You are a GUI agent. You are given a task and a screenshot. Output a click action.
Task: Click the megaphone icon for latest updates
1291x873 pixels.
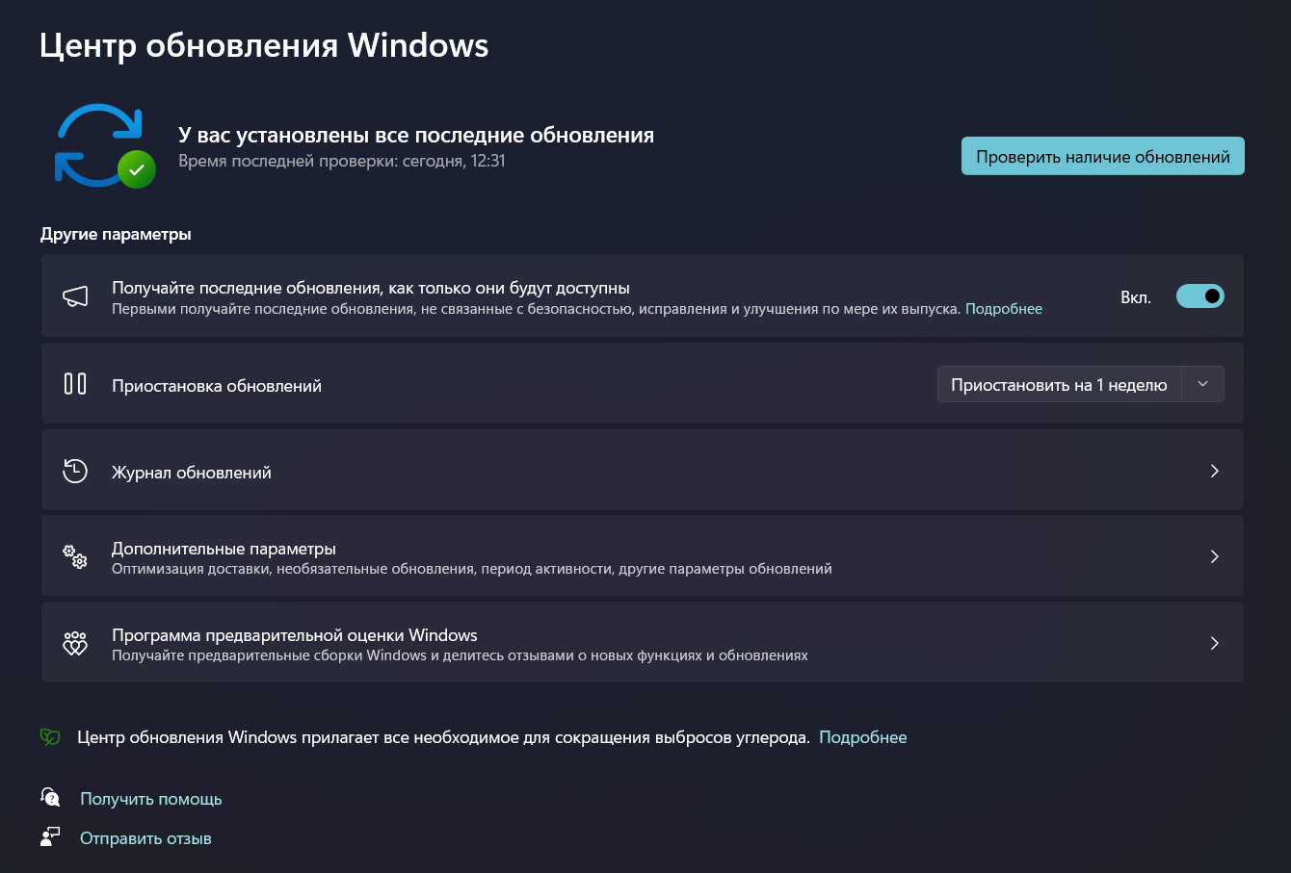[75, 296]
